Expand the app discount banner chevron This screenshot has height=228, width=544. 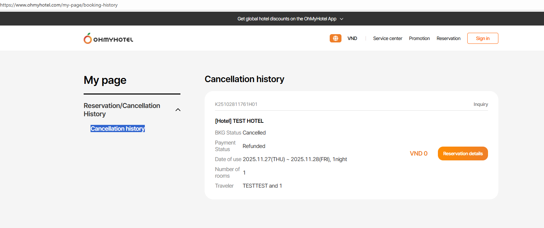(x=341, y=19)
